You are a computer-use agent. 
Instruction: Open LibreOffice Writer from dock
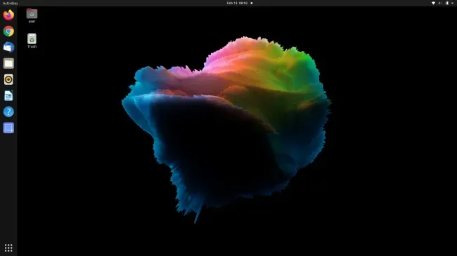click(8, 95)
